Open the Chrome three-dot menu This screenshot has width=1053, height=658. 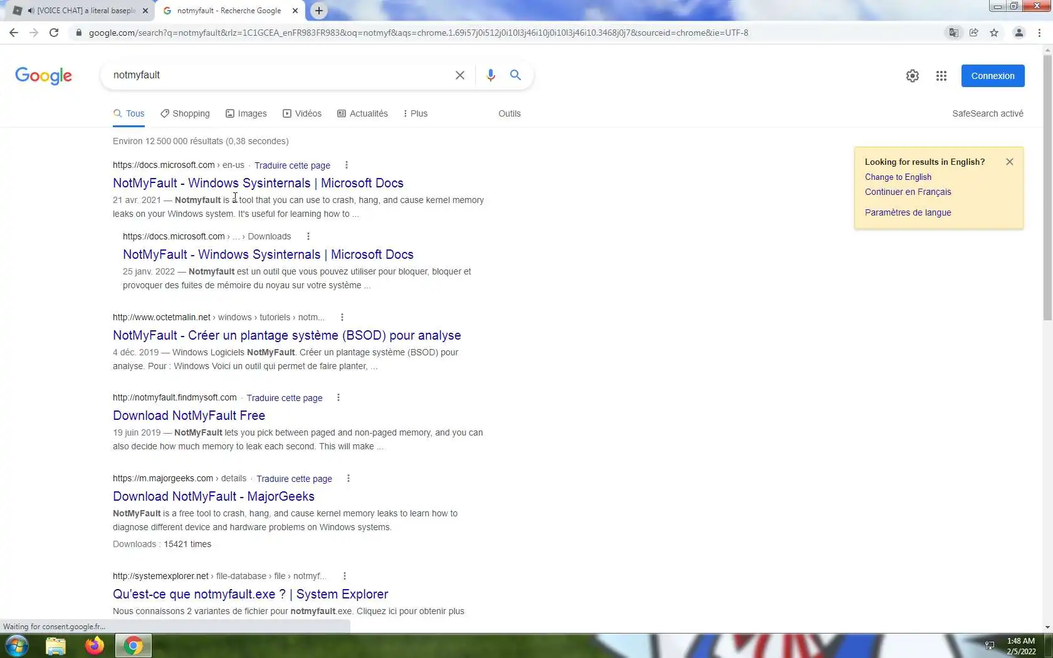(1039, 33)
